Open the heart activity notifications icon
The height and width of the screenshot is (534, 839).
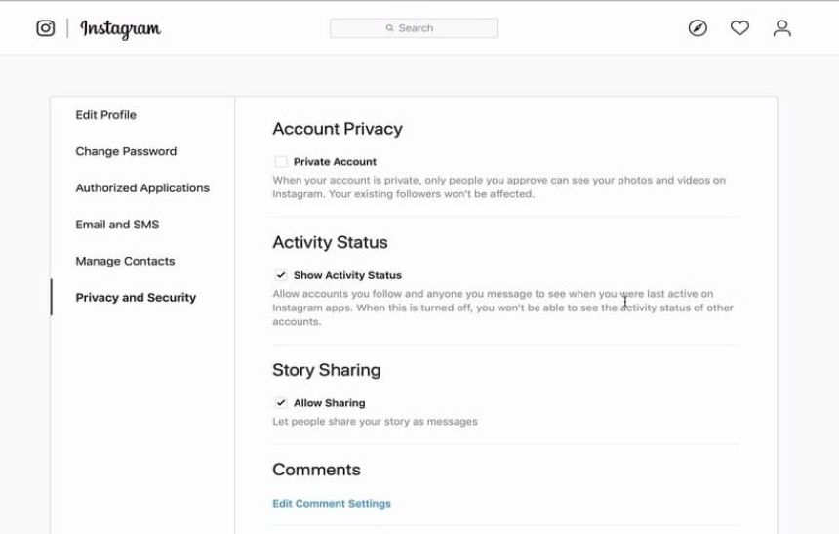point(739,28)
